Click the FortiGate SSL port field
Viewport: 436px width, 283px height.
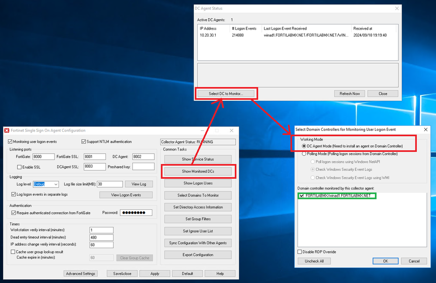tap(95, 157)
